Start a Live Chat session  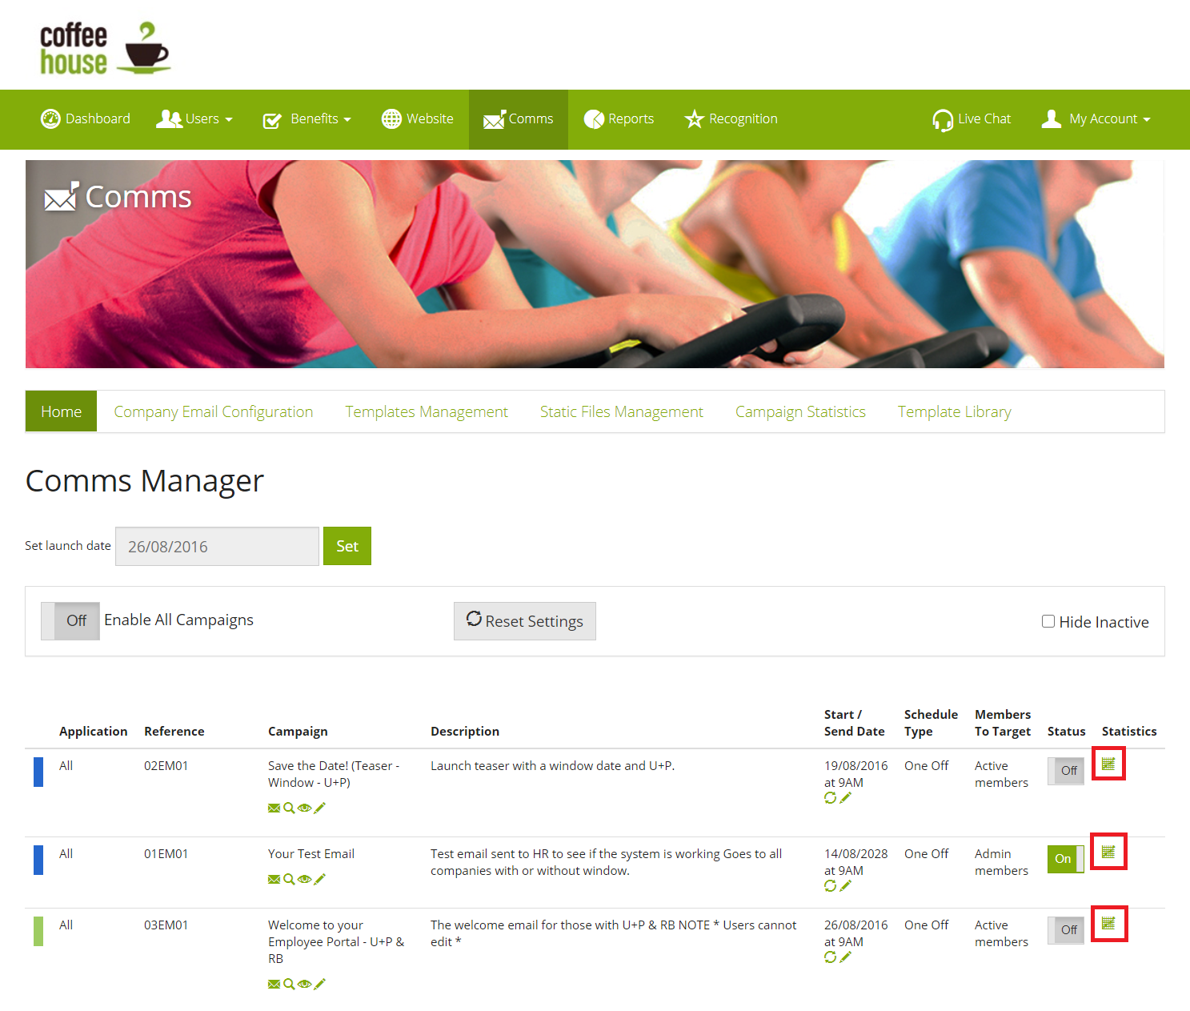(972, 119)
